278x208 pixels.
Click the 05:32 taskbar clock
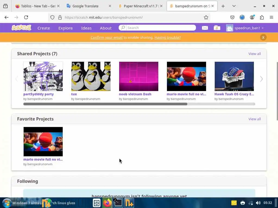(267, 203)
